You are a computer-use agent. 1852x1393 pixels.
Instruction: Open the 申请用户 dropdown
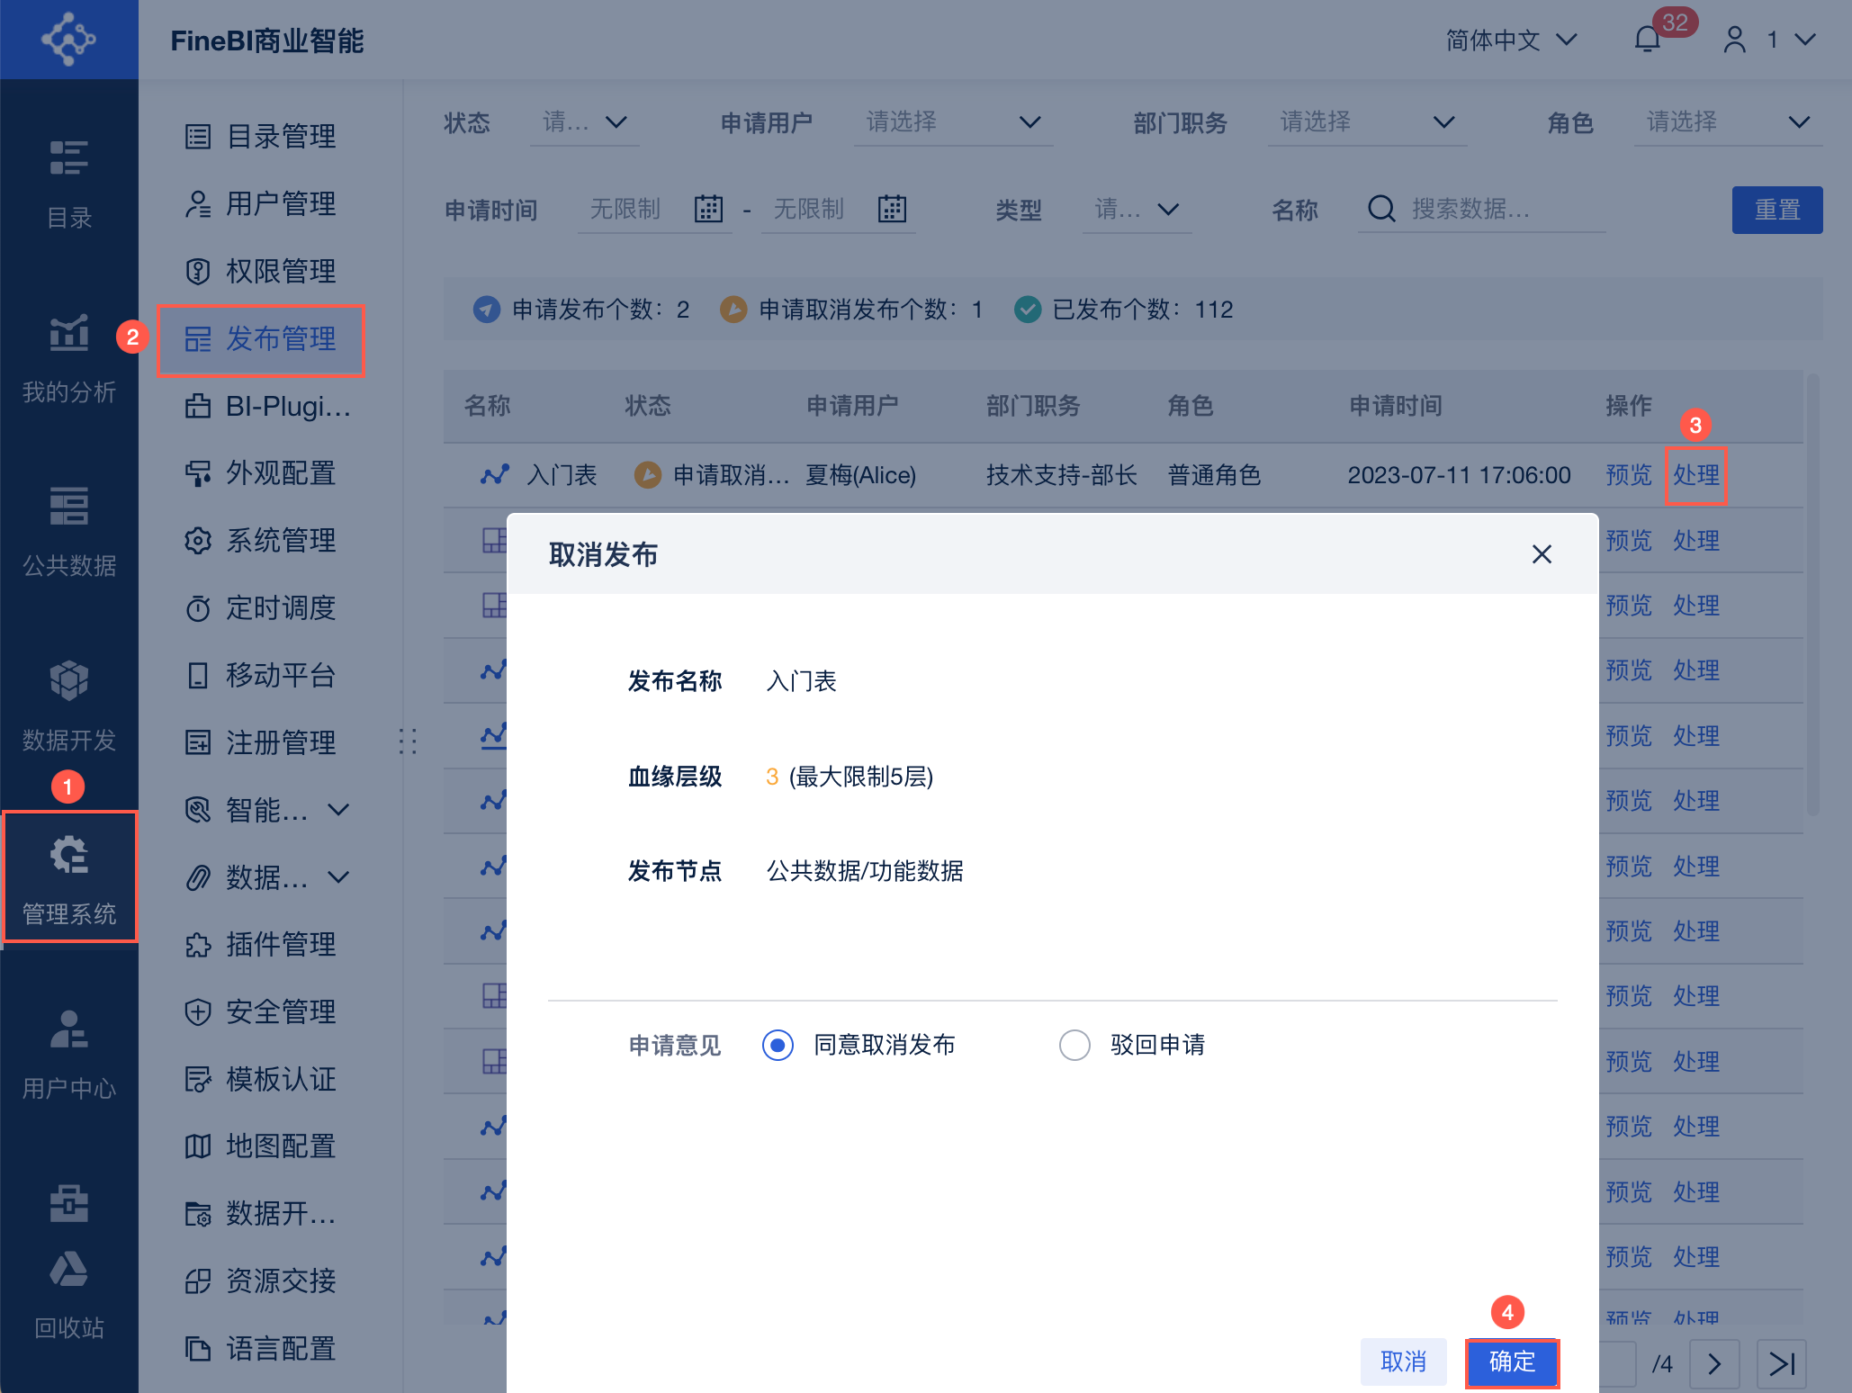coord(952,122)
